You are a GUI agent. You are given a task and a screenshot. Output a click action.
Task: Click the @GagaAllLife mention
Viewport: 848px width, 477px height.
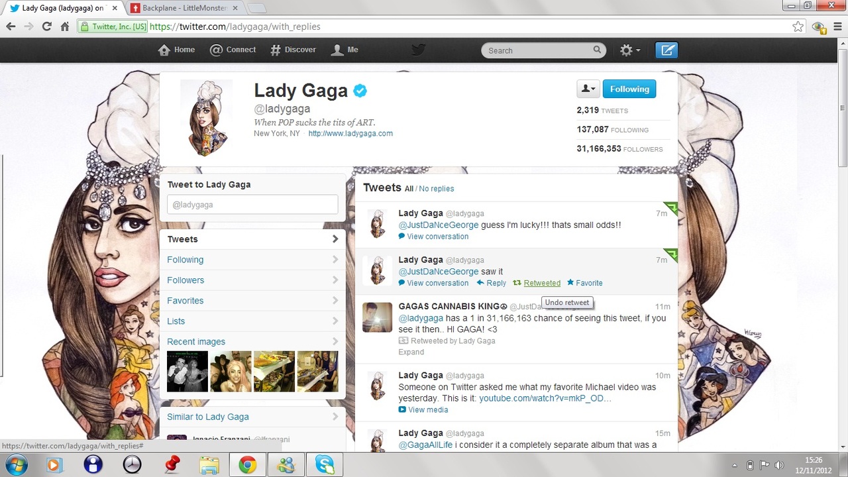425,445
